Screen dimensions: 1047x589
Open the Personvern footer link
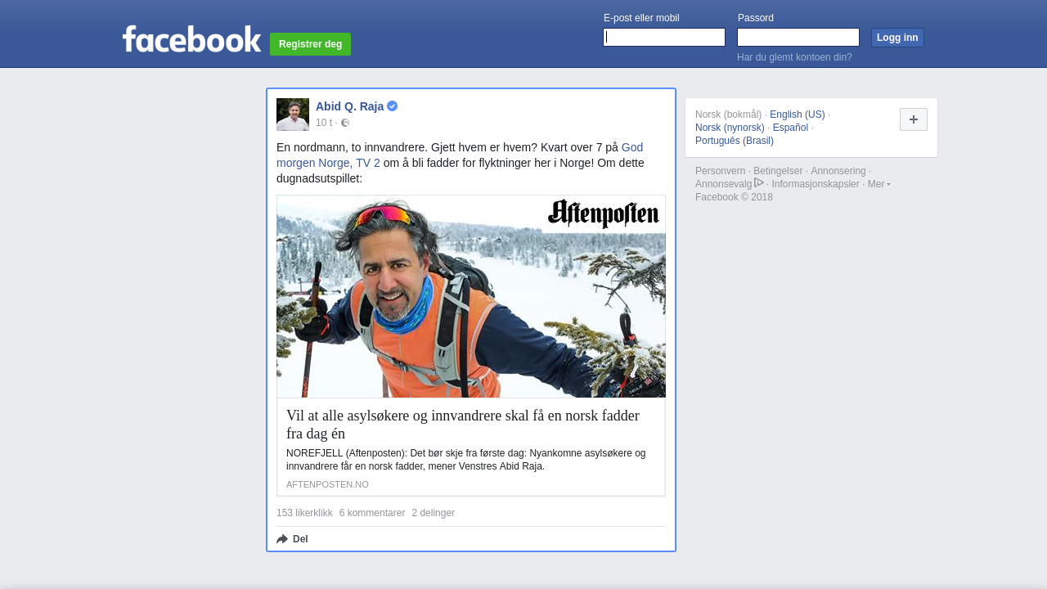tap(720, 171)
